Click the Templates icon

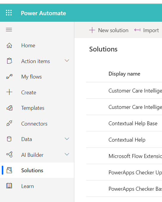click(x=10, y=108)
